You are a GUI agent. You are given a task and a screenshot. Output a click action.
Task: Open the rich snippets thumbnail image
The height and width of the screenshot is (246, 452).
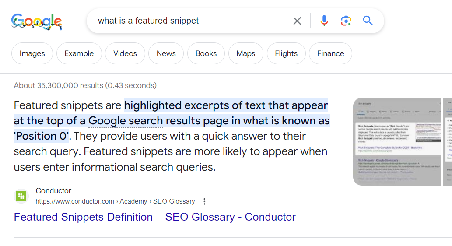point(397,141)
